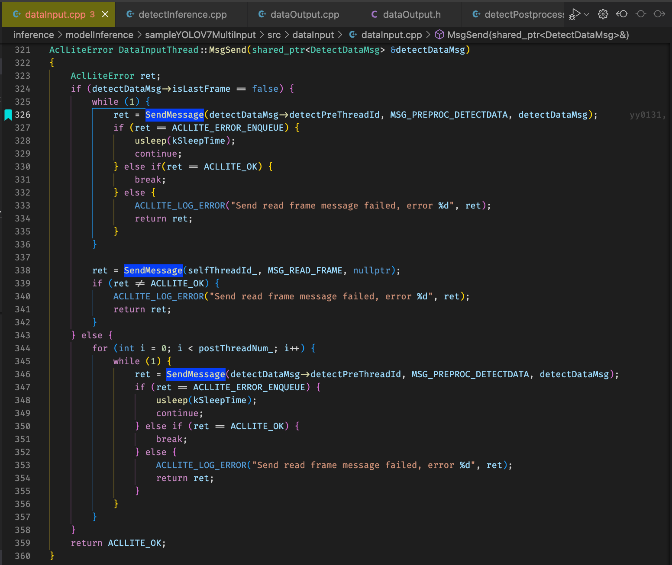
Task: Click highlighted SendMessage on line 346
Action: [x=196, y=374]
